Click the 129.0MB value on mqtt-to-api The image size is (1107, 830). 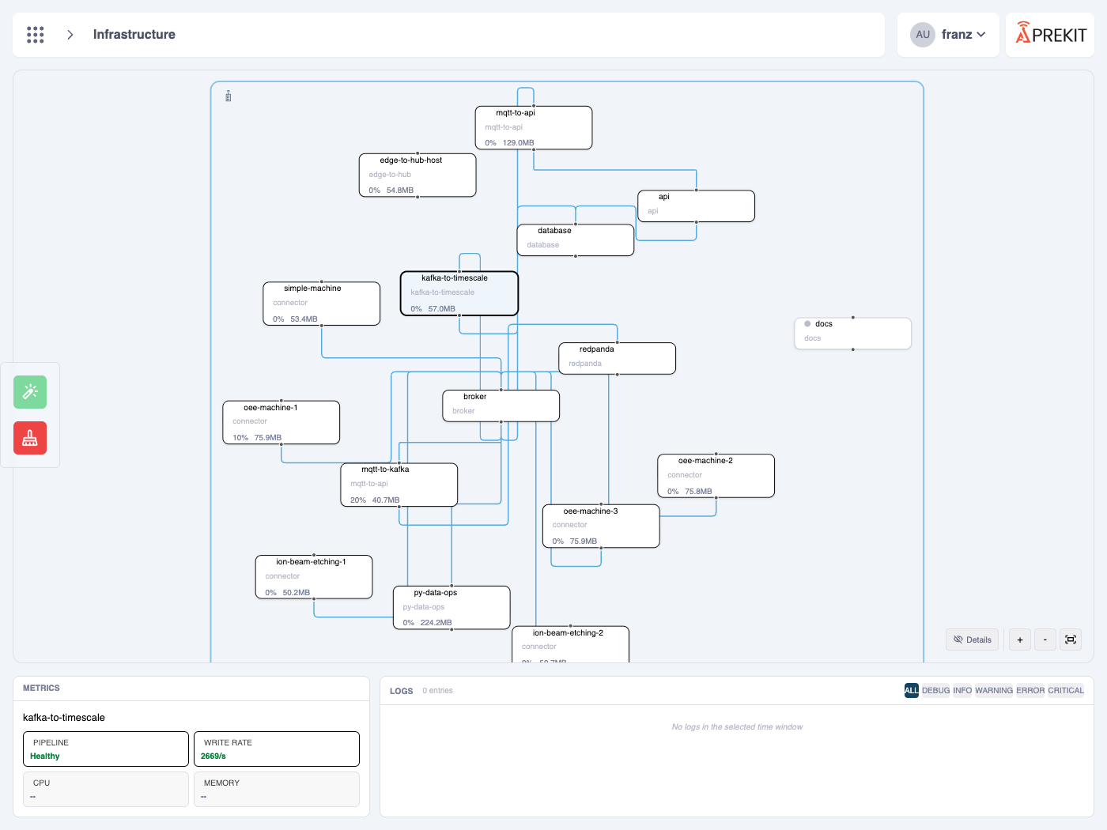point(519,143)
